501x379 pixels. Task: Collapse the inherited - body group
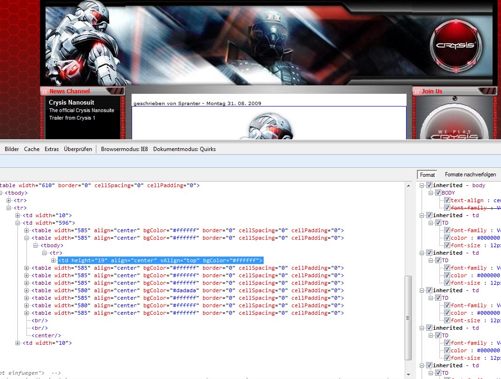pos(422,185)
